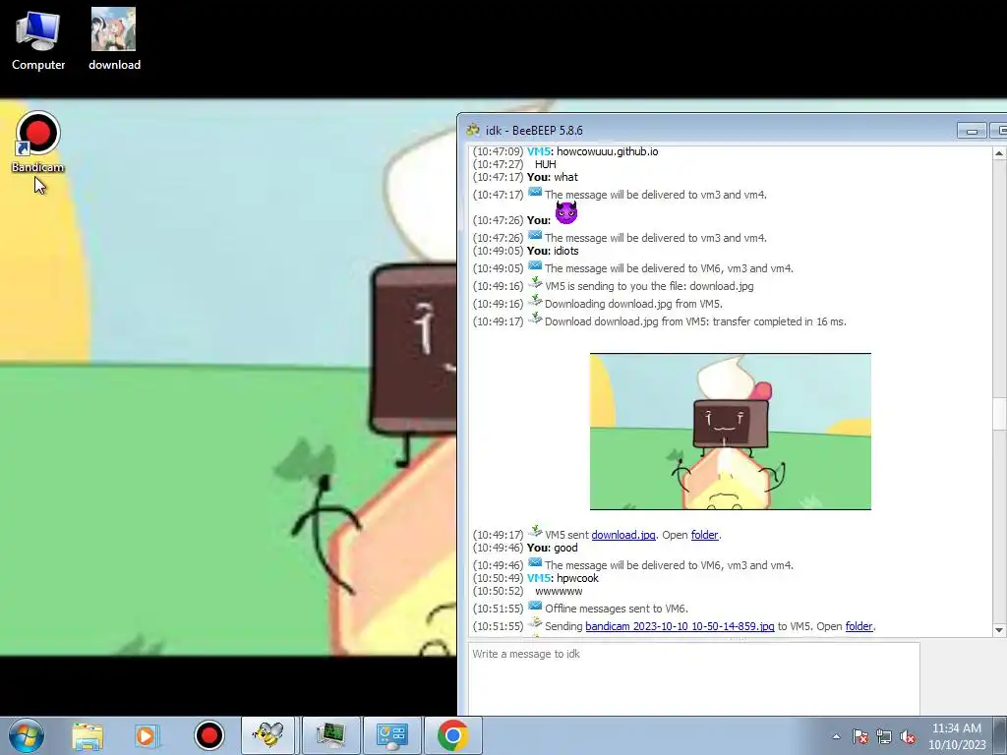Click the 'wwwwwww' message text
This screenshot has height=755, width=1007.
pyautogui.click(x=559, y=591)
